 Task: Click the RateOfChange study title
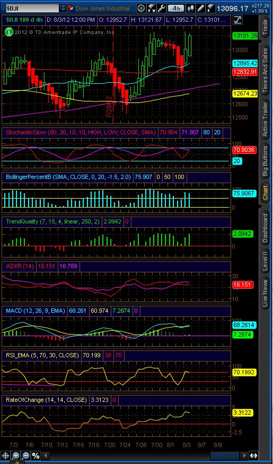tap(47, 400)
